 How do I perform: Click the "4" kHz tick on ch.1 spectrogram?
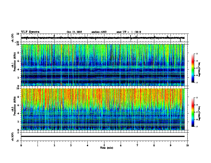(x=18, y=70)
